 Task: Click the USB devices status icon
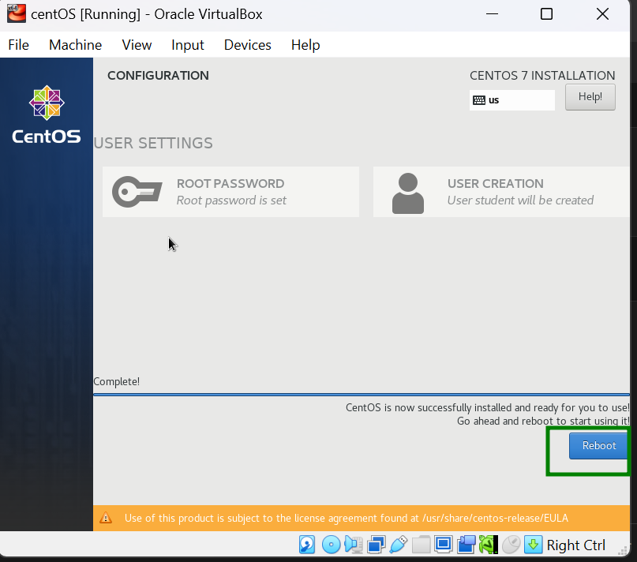[x=399, y=545]
